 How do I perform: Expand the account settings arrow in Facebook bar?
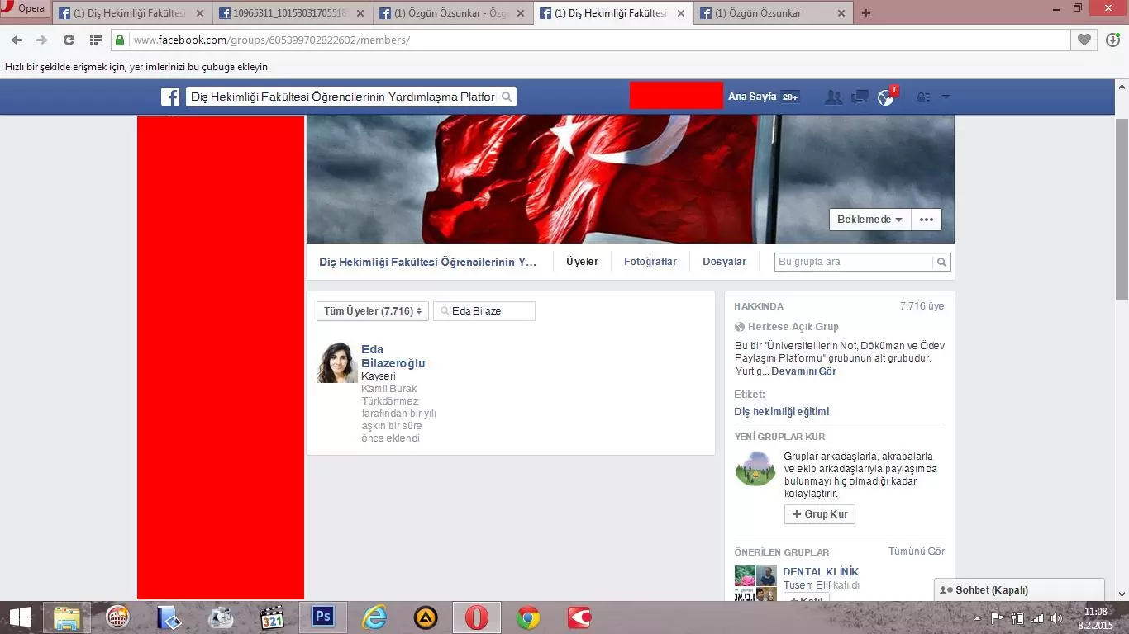pyautogui.click(x=946, y=97)
